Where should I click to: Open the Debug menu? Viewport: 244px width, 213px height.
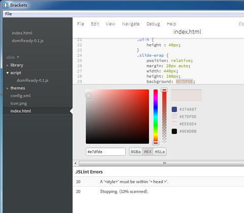[153, 24]
